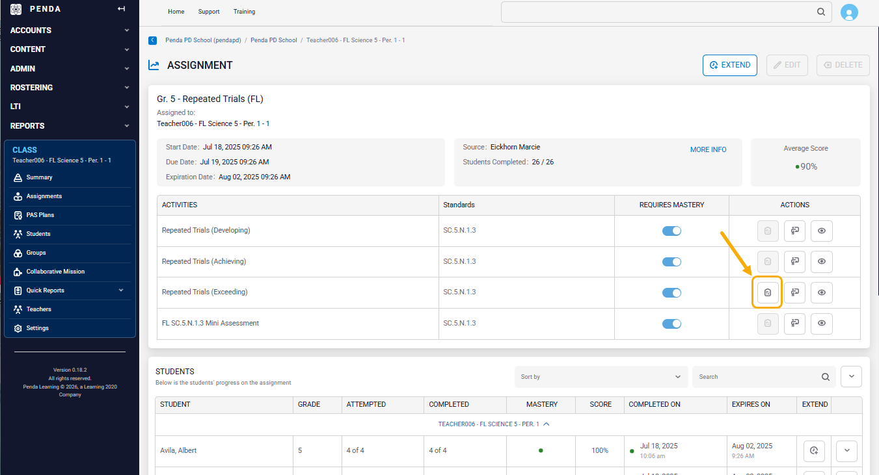Open the Support menu item
The height and width of the screenshot is (475, 879).
pyautogui.click(x=209, y=12)
